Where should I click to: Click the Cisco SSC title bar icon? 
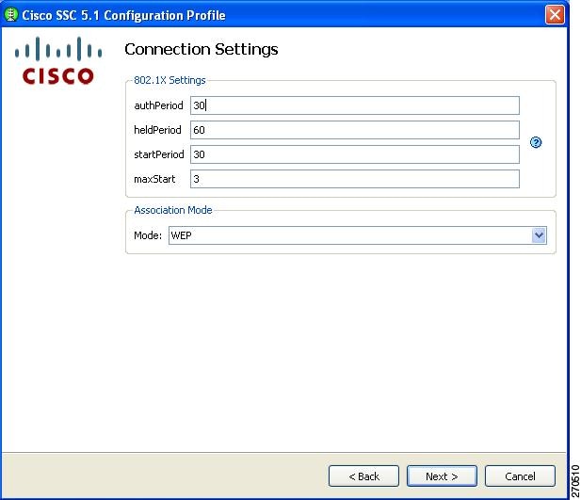(x=10, y=15)
